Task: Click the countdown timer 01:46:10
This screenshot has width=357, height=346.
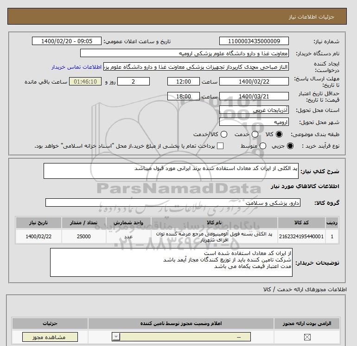Action: pos(85,81)
